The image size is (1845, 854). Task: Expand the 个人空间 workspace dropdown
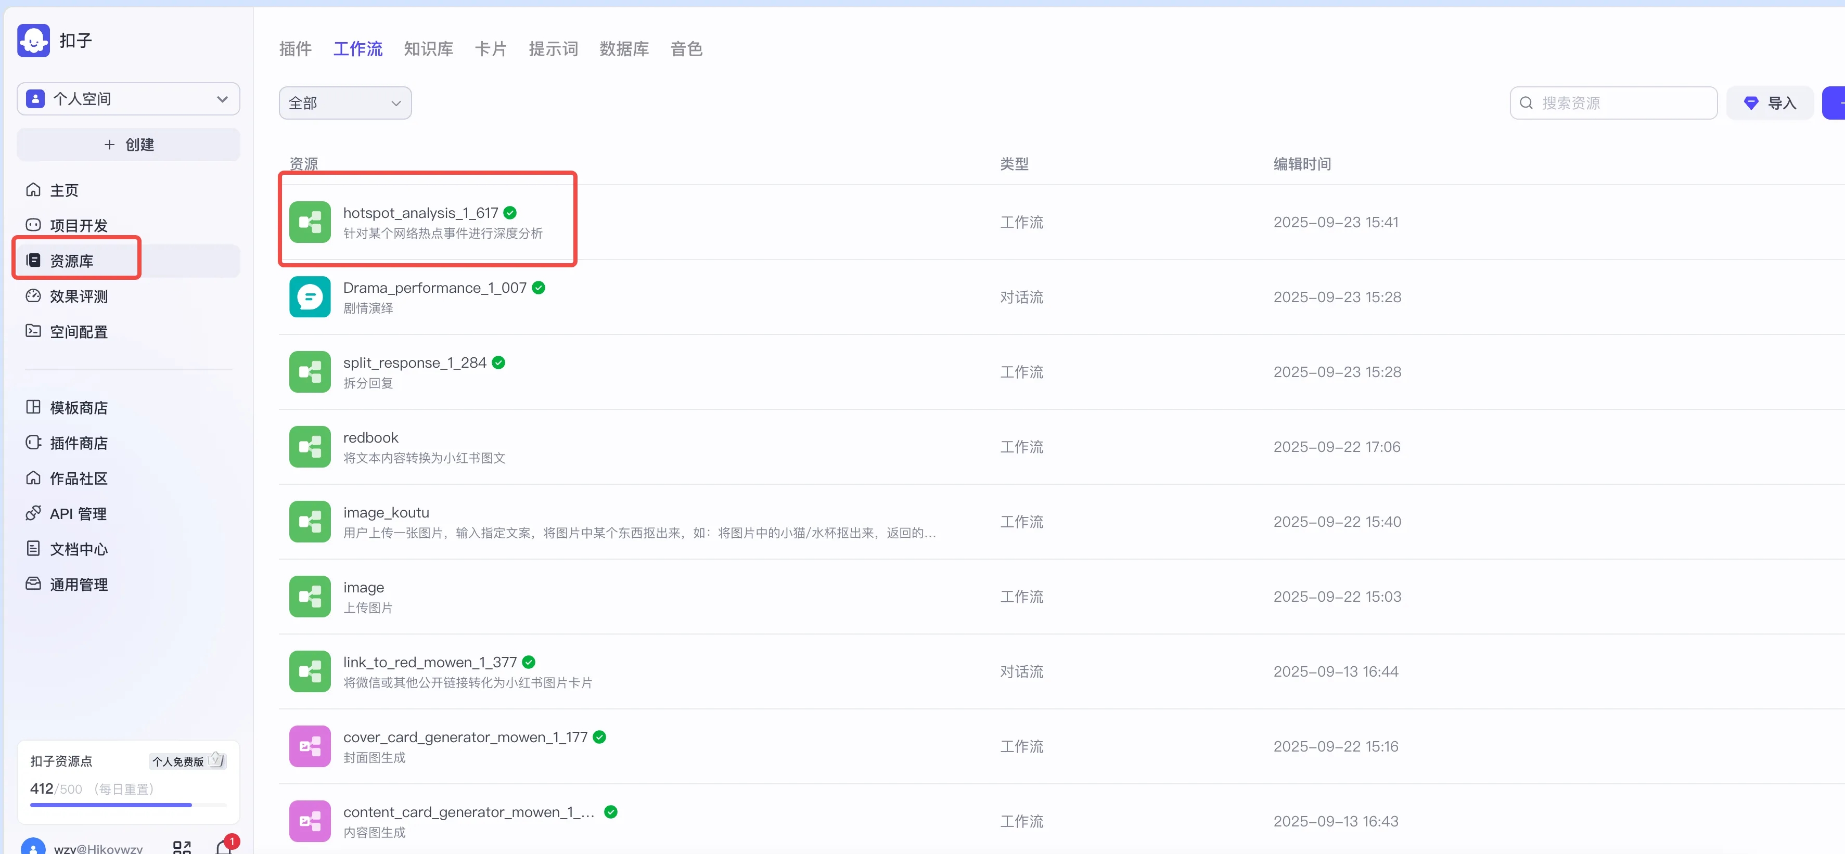coord(128,99)
